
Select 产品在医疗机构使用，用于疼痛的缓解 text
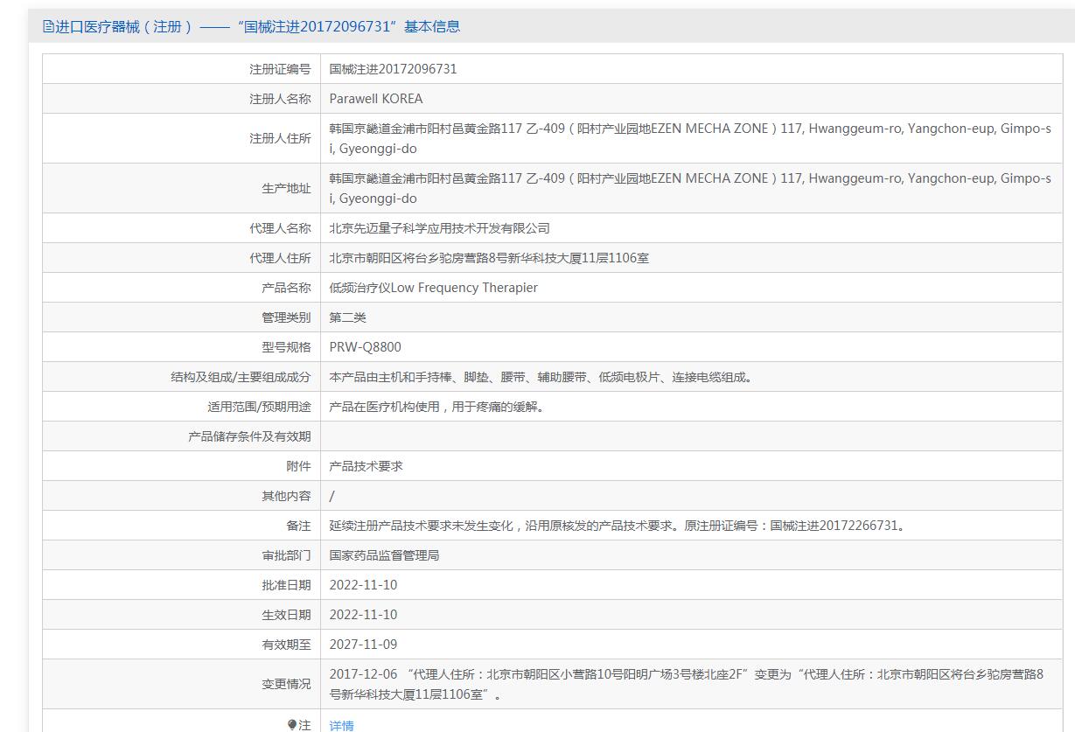437,407
